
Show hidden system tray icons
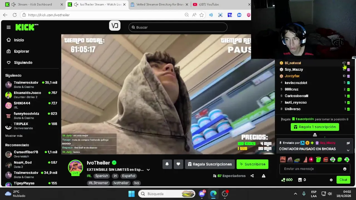click(x=295, y=194)
